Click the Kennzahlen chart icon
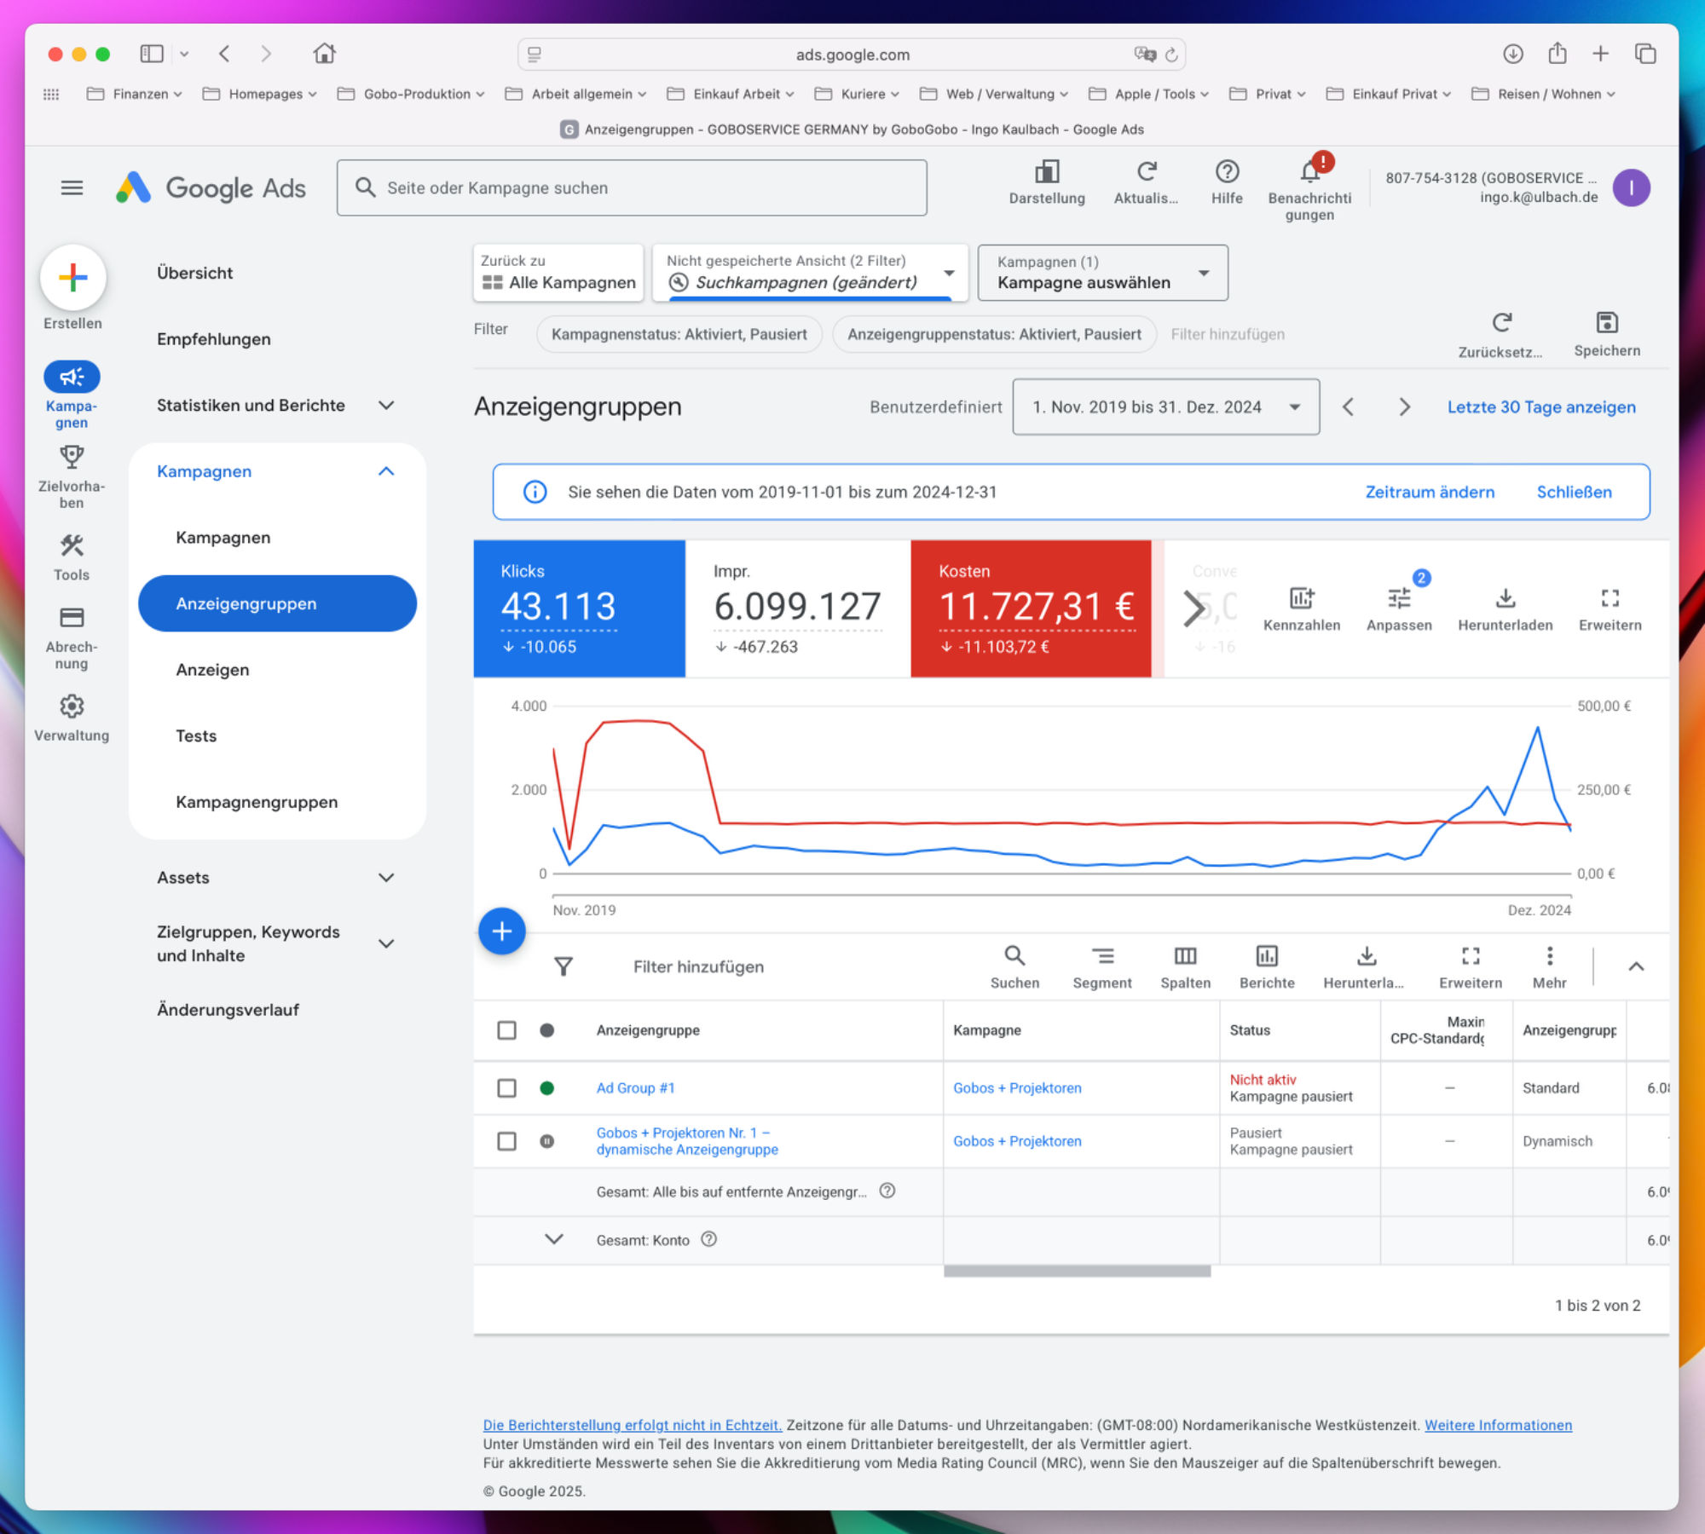Image resolution: width=1705 pixels, height=1534 pixels. (x=1301, y=598)
